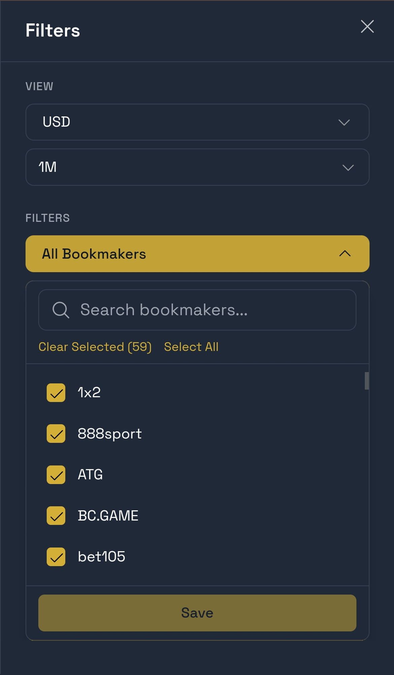Click the magnifying glass search icon
This screenshot has width=394, height=675.
pos(61,310)
